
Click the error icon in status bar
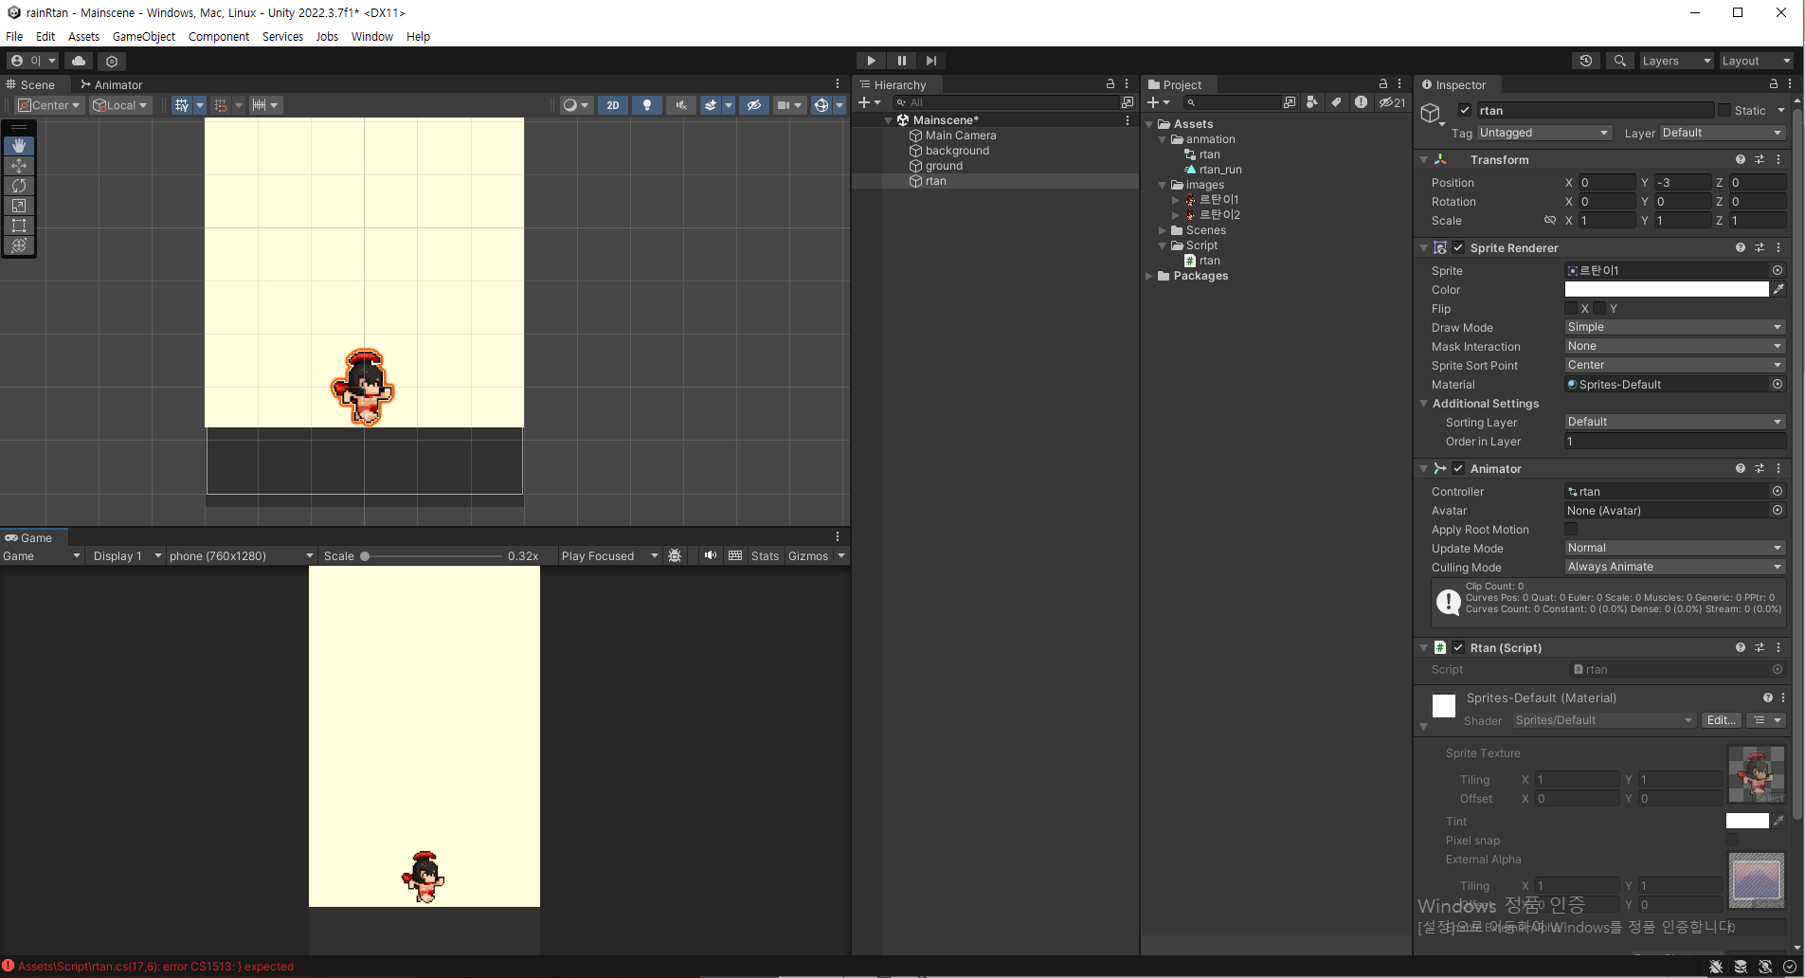point(9,967)
